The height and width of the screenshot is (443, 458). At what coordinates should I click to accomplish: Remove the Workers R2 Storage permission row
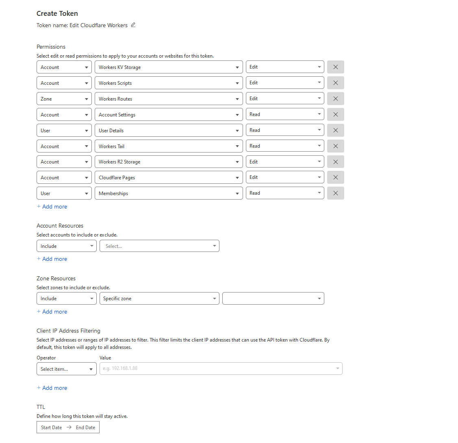click(336, 161)
